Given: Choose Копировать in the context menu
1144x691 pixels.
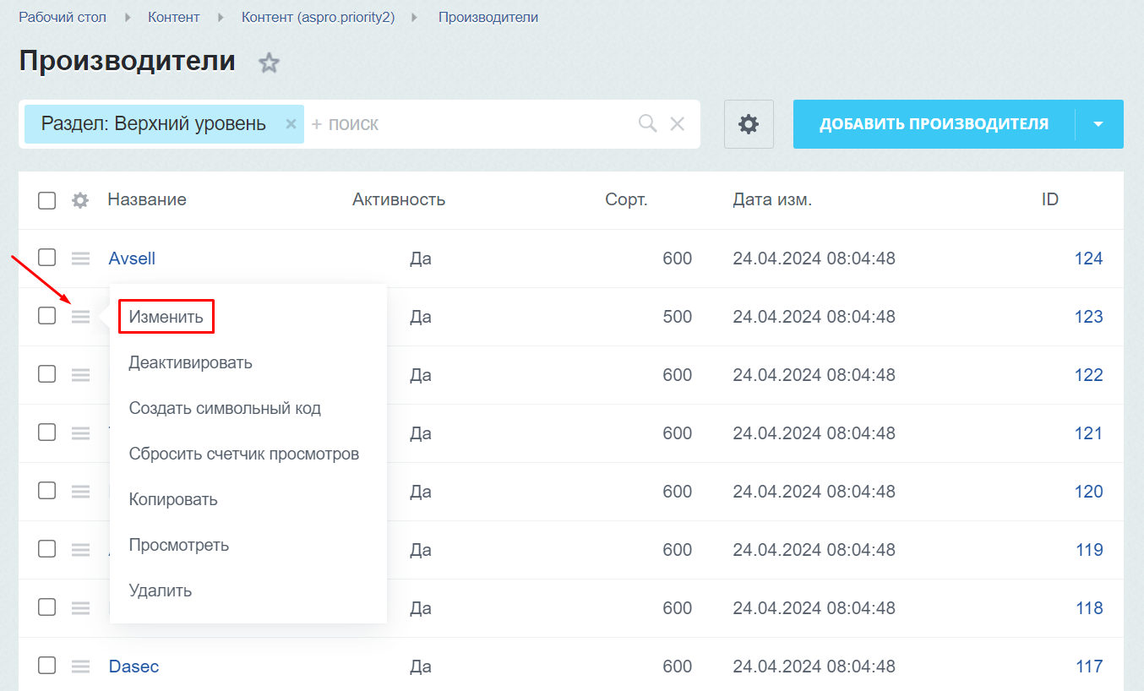Looking at the screenshot, I should coord(173,499).
